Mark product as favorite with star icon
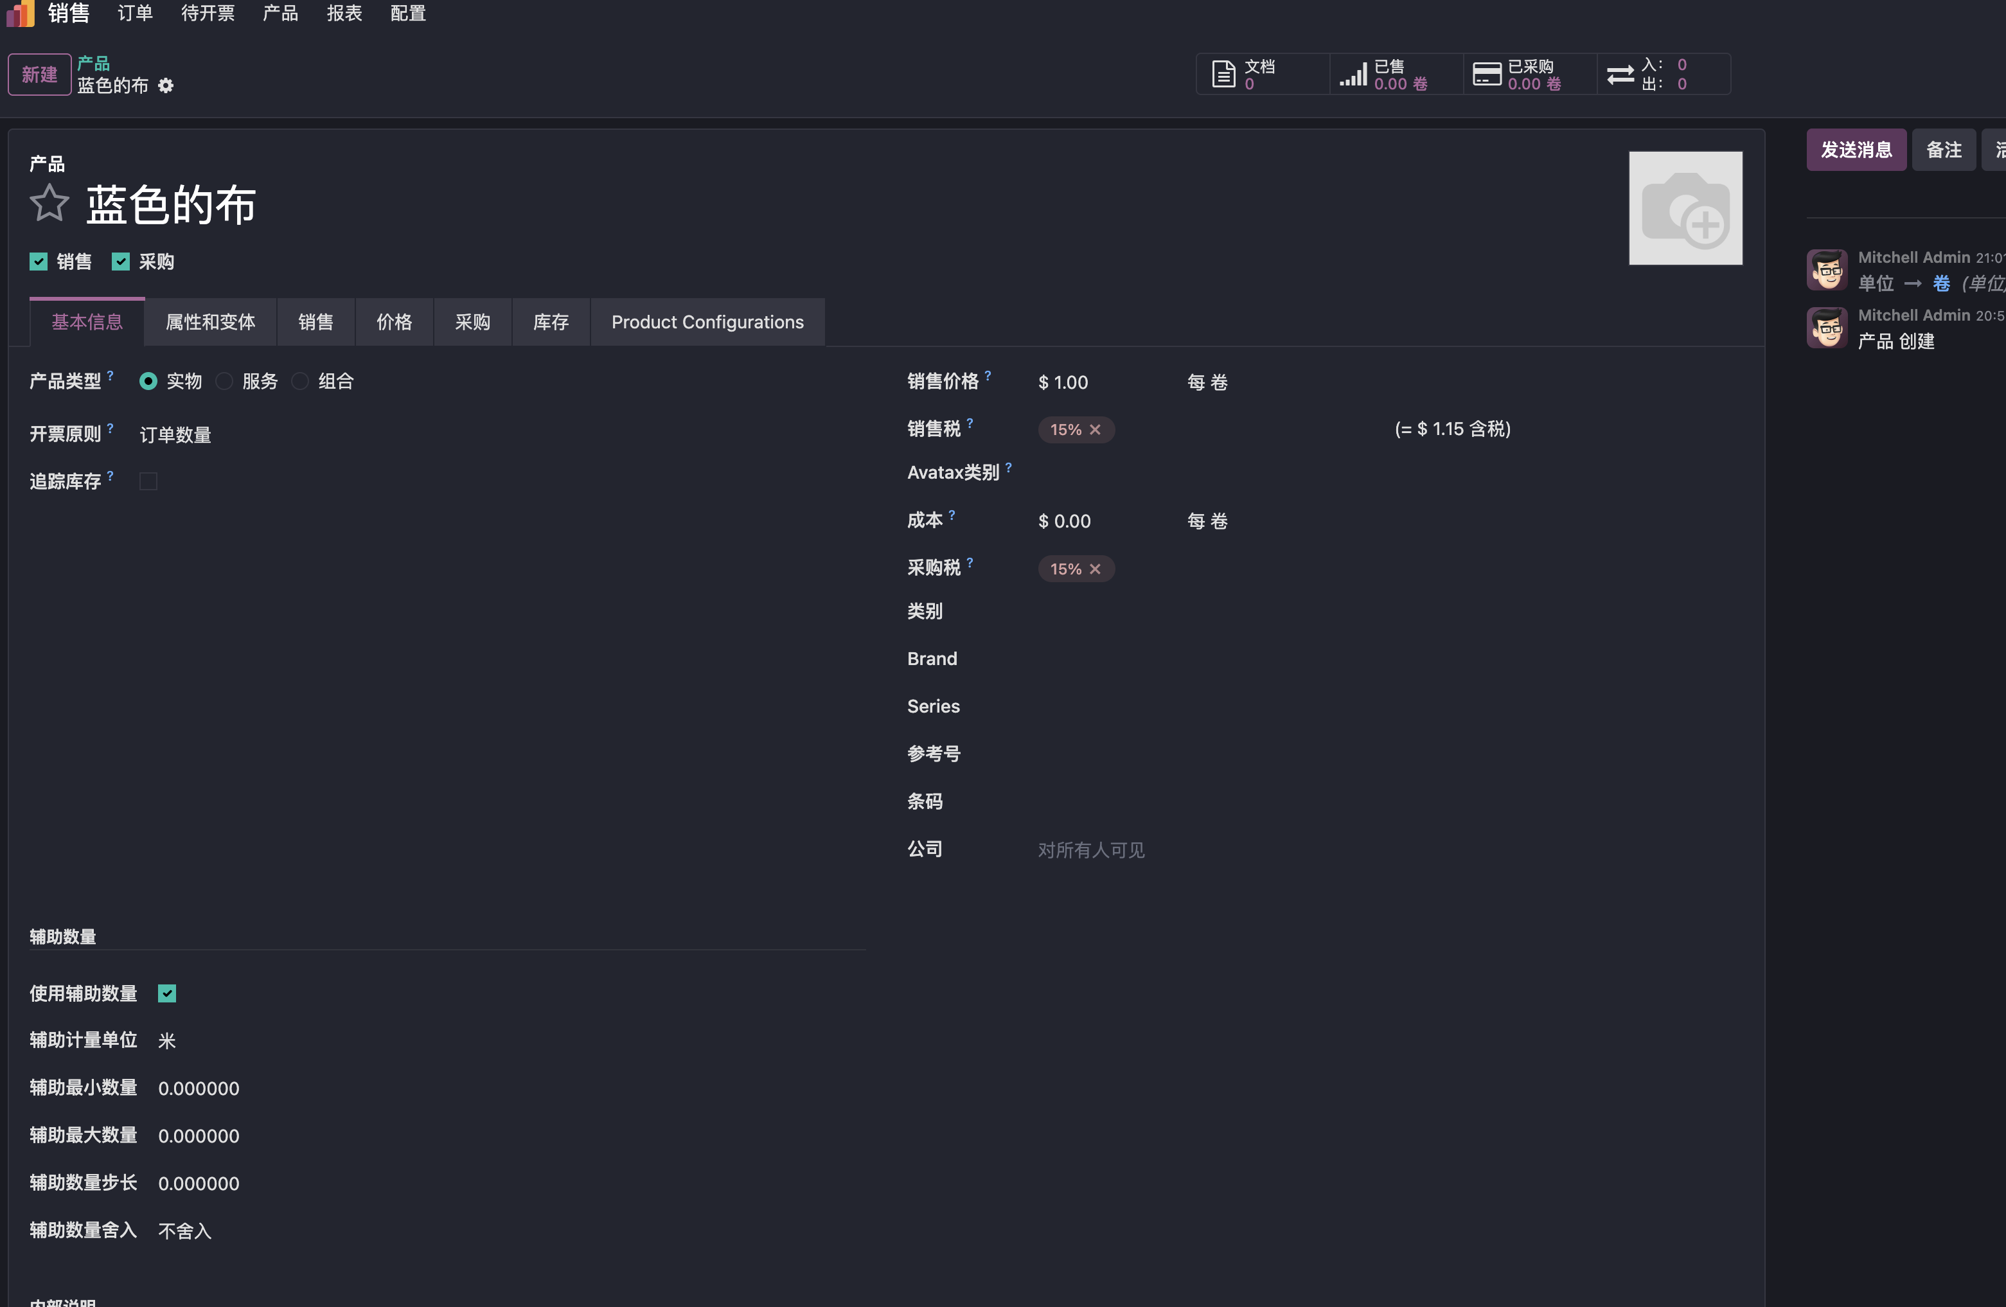2006x1307 pixels. (x=49, y=203)
